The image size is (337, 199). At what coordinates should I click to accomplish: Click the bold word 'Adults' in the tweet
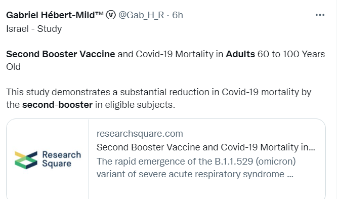pyautogui.click(x=240, y=54)
